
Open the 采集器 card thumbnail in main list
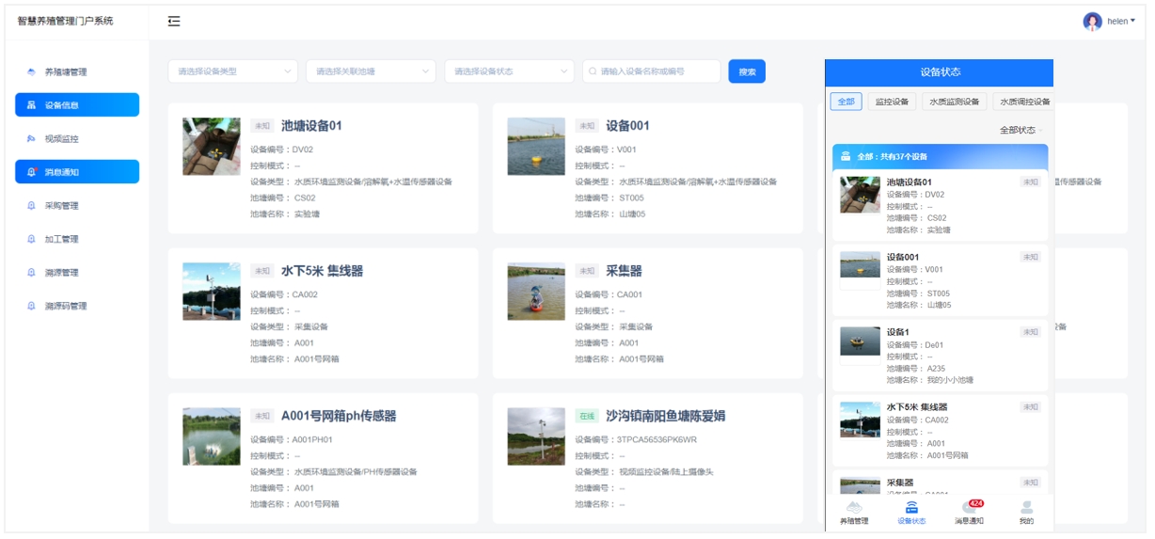click(x=536, y=292)
